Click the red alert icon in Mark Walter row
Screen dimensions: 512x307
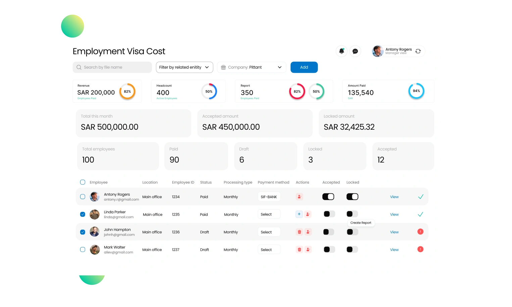coord(420,249)
